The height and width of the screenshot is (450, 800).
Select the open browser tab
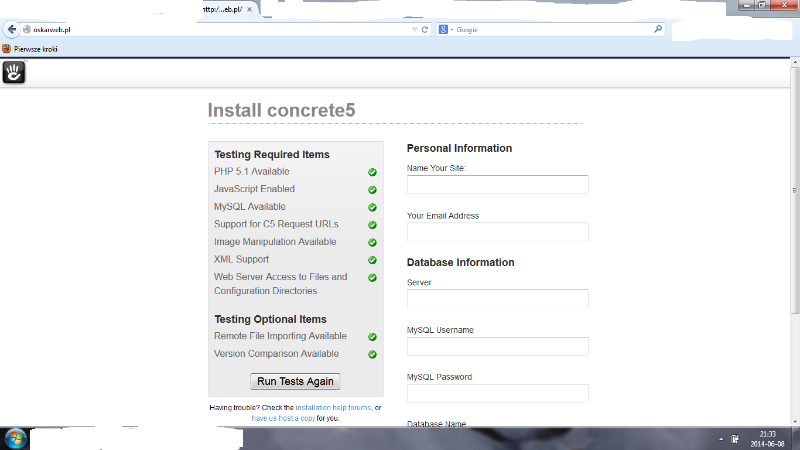tap(227, 10)
